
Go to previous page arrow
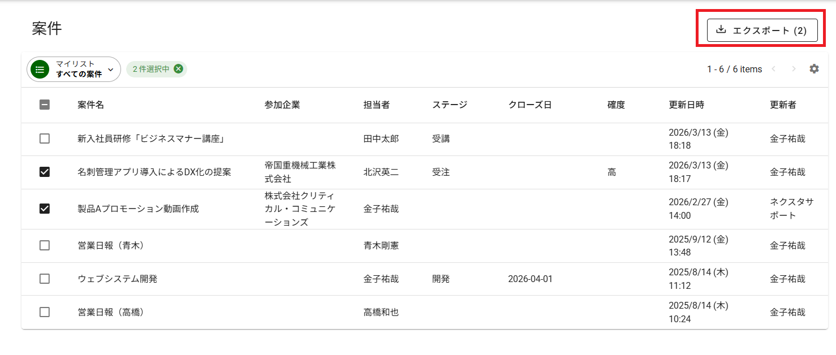(x=774, y=69)
